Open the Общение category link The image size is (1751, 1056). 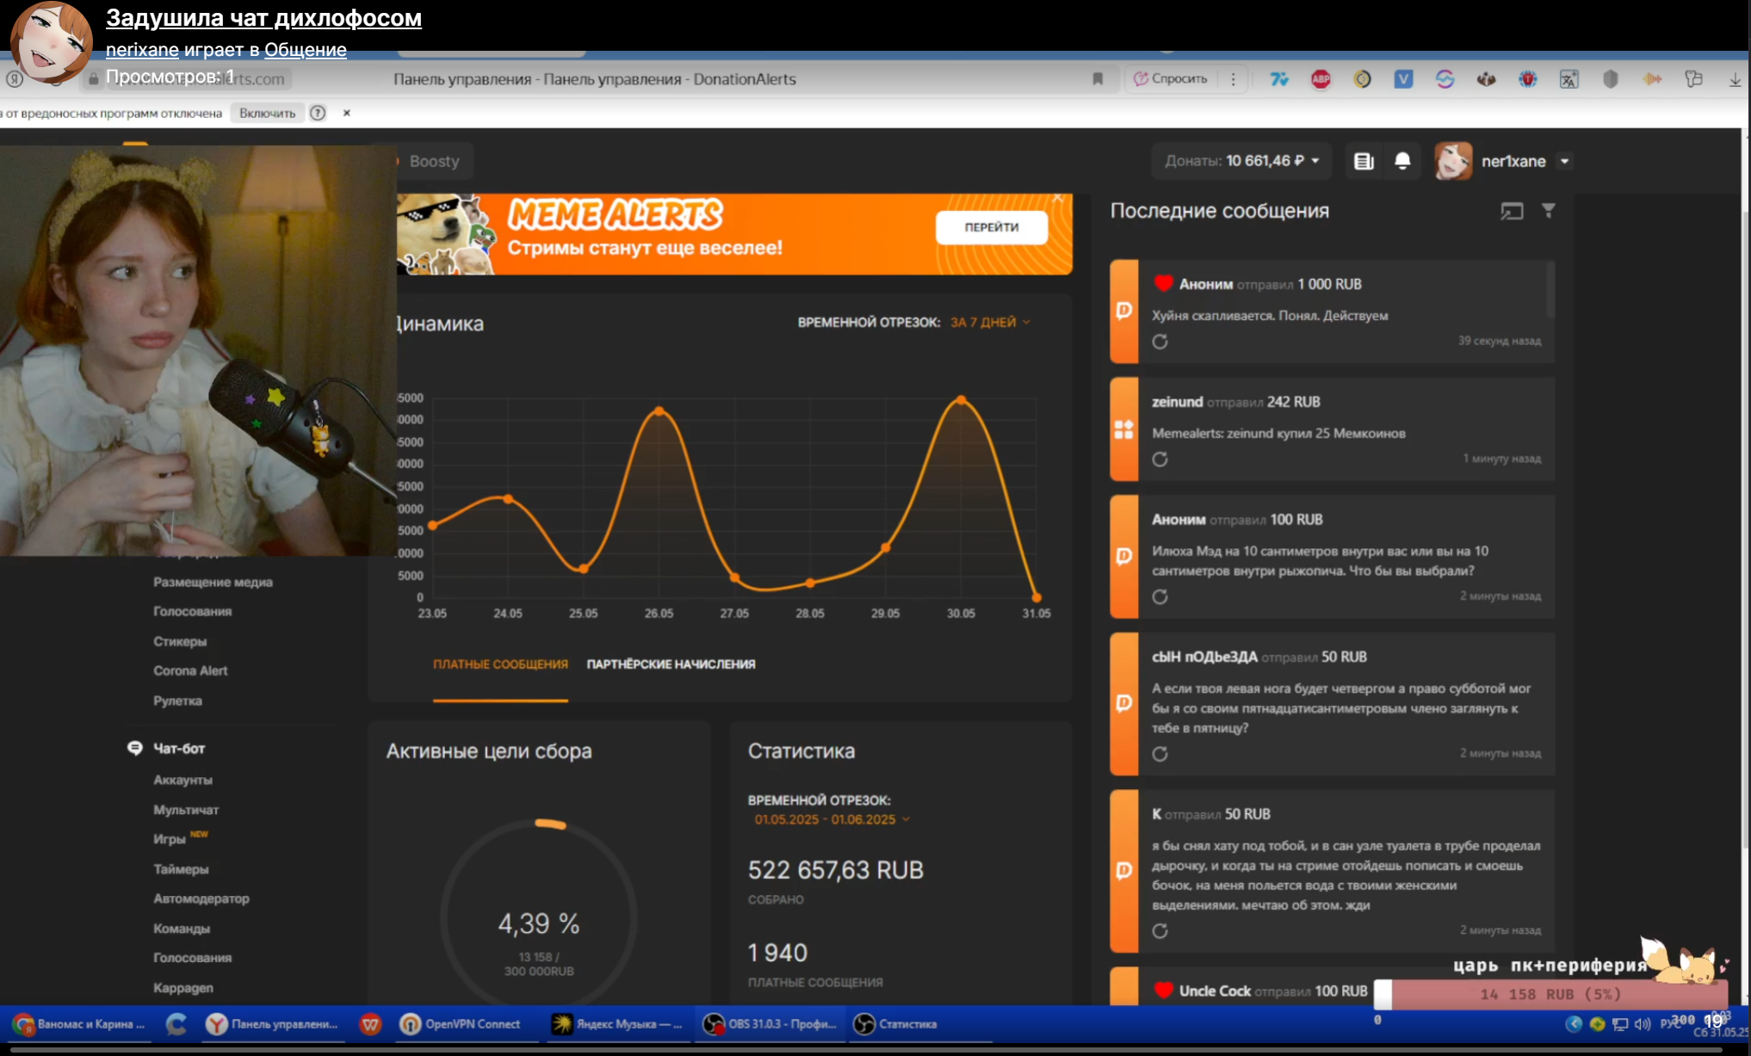[305, 50]
